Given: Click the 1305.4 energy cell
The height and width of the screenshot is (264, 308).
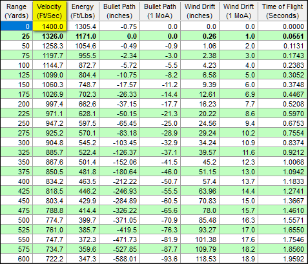Looking at the screenshot, I should 83,26.
